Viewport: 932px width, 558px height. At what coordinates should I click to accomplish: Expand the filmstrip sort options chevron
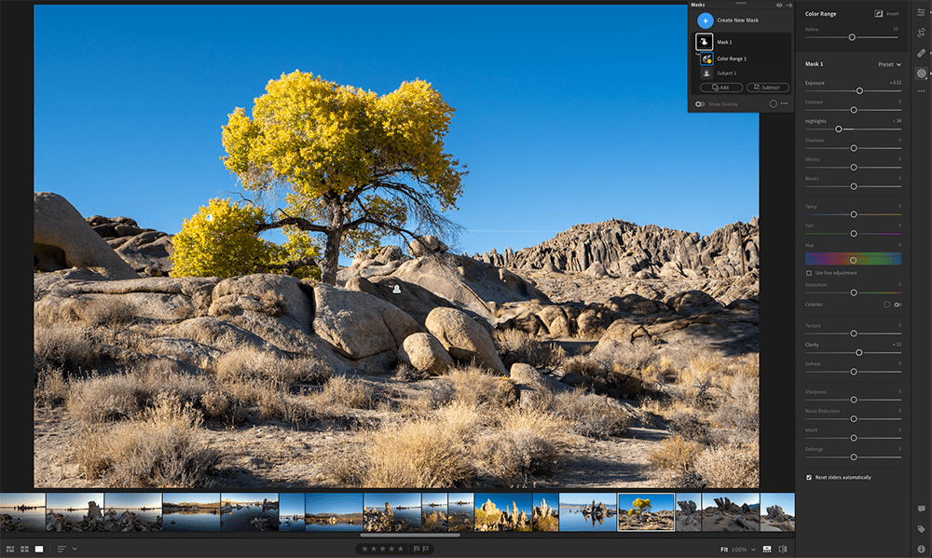click(x=75, y=548)
